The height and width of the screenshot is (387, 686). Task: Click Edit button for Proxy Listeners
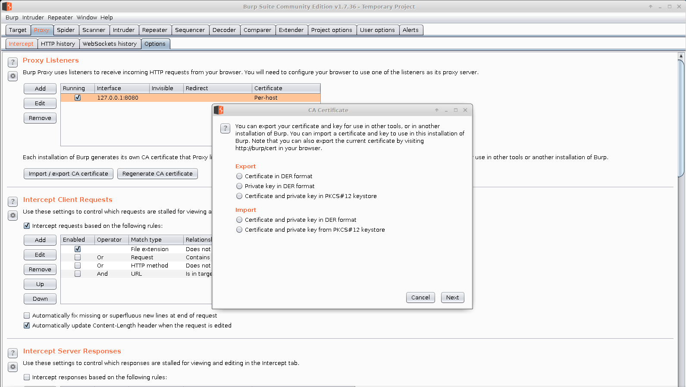40,103
